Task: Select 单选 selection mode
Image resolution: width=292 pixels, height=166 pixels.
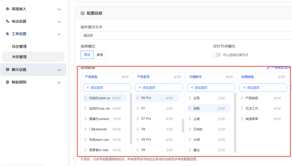Action: pyautogui.click(x=87, y=55)
